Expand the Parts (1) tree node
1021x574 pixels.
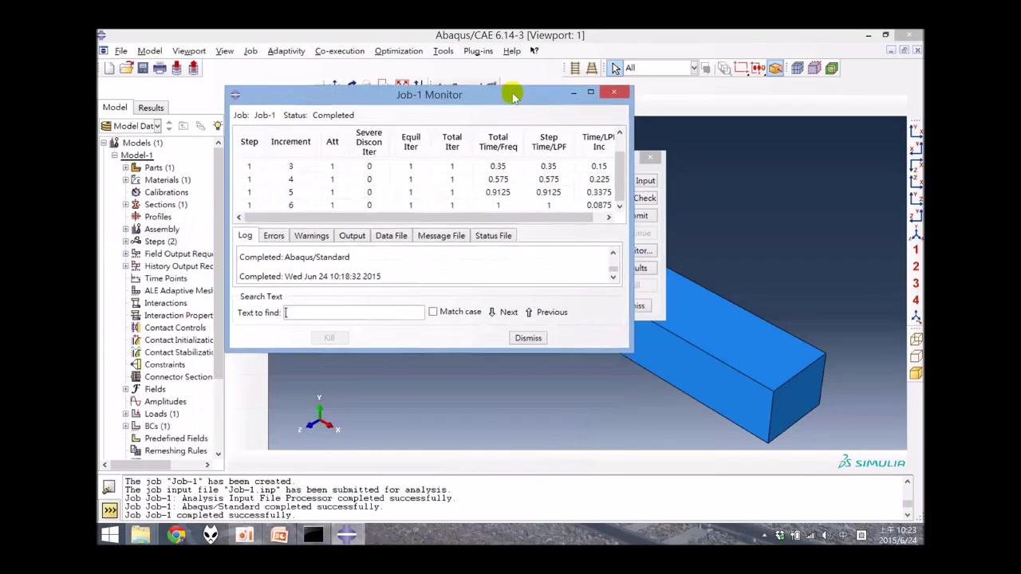pyautogui.click(x=125, y=167)
